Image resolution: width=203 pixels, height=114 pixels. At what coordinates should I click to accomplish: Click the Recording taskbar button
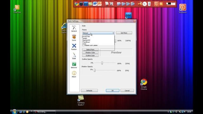coord(44,112)
